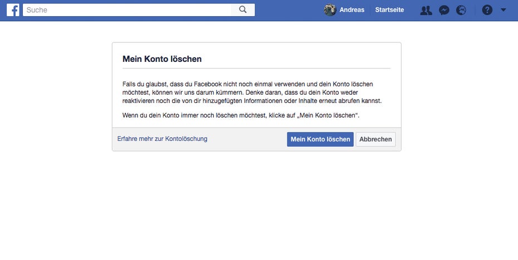Click the Mein Konto löschen heading

pyautogui.click(x=162, y=59)
